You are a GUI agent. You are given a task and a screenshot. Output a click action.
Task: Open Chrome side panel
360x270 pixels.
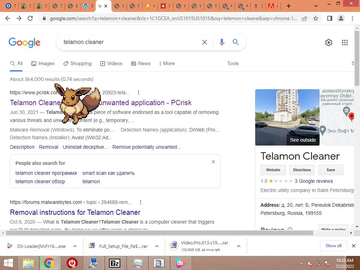click(330, 18)
